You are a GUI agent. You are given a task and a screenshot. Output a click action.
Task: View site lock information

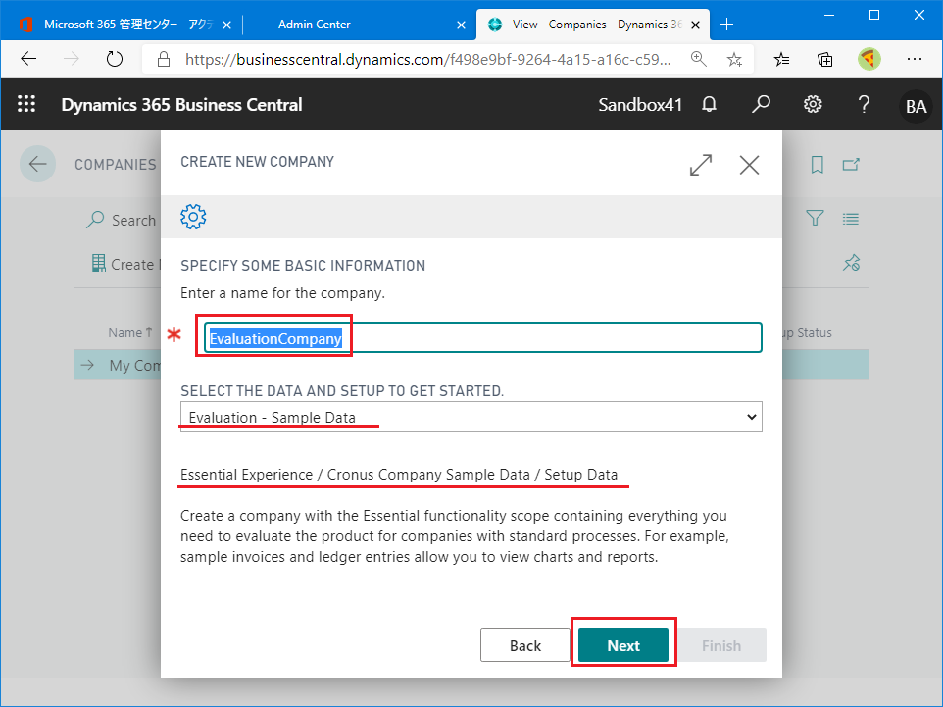[163, 59]
